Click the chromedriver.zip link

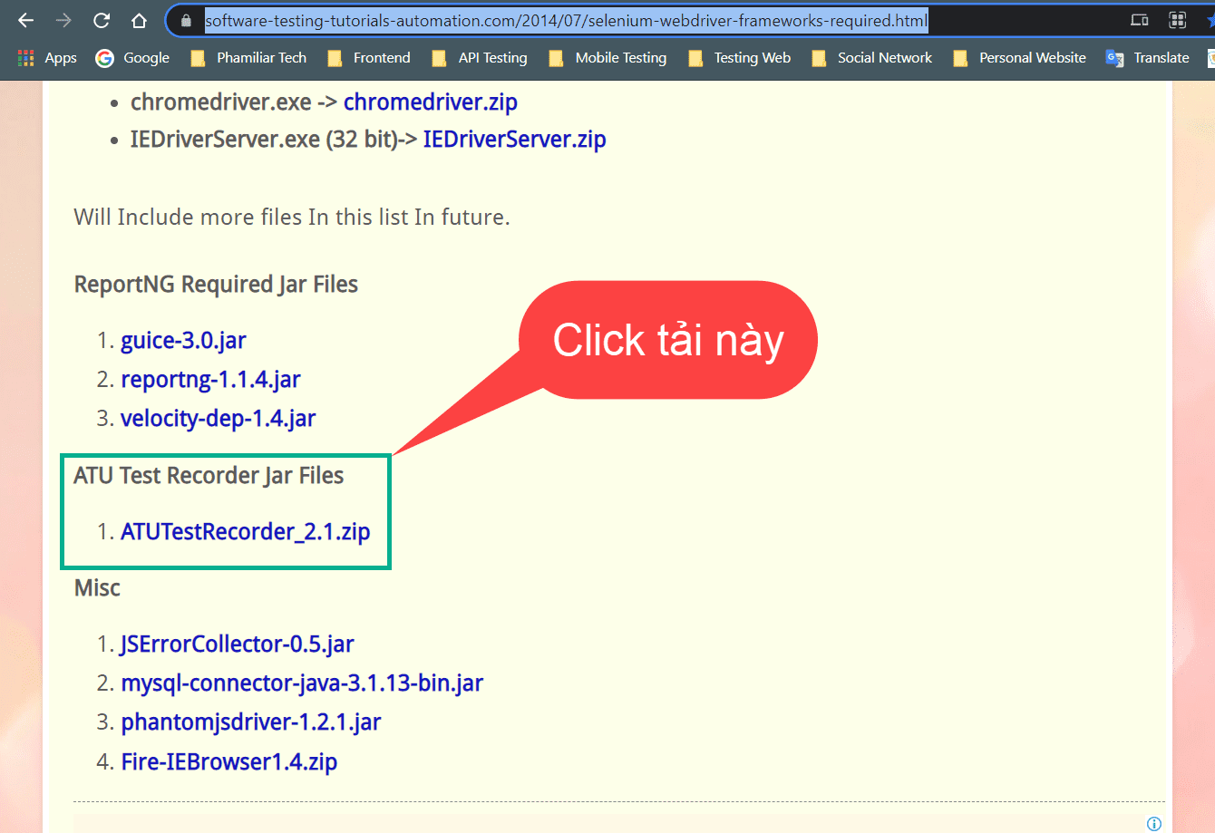[x=430, y=102]
